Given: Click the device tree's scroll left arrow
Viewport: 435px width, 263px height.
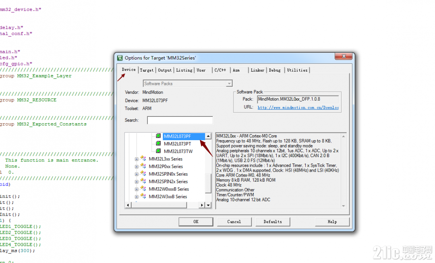Looking at the screenshot, I should coord(128,205).
